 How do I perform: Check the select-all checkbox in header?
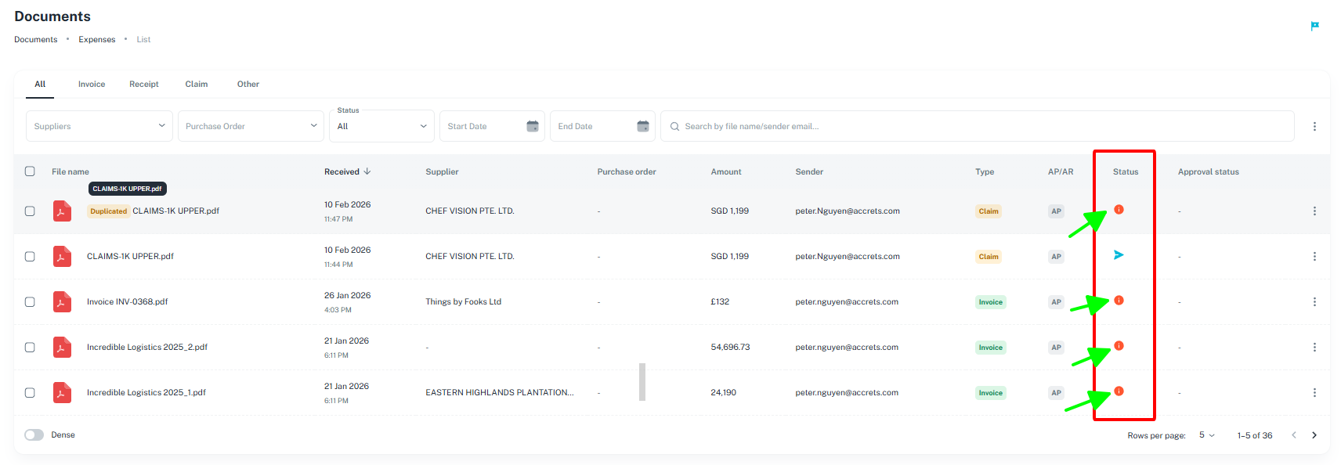[30, 171]
